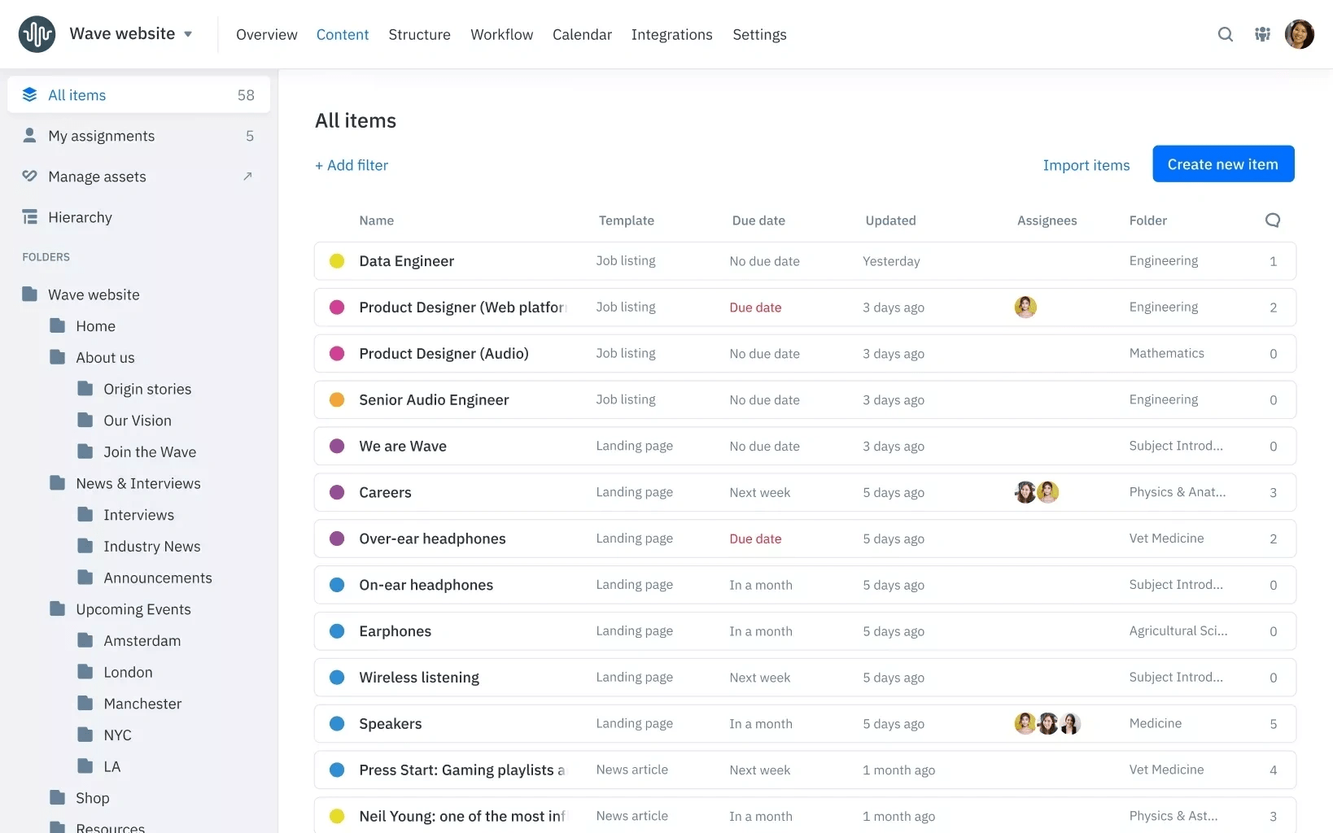This screenshot has height=833, width=1333.
Task: Click the Hierarchy icon in the sidebar
Action: (29, 216)
